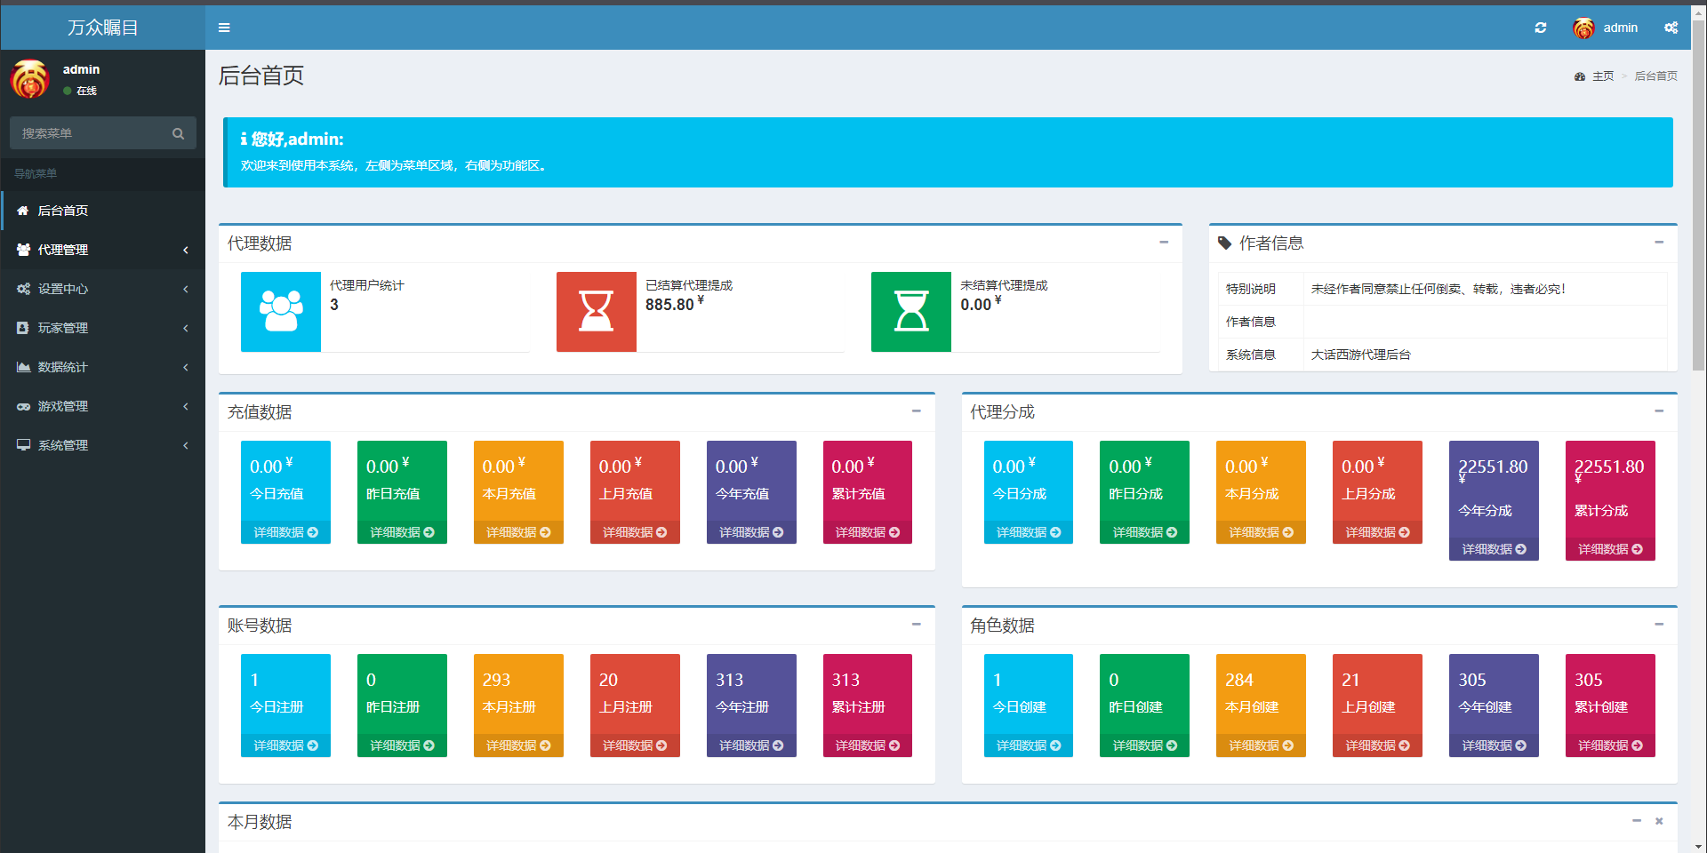Click the page vertical scrollbar
1707x853 pixels.
tap(1698, 195)
